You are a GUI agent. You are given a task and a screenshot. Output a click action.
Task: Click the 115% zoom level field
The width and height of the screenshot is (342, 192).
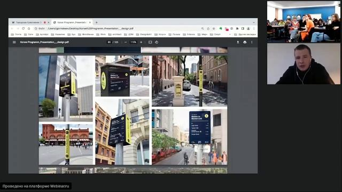133,42
